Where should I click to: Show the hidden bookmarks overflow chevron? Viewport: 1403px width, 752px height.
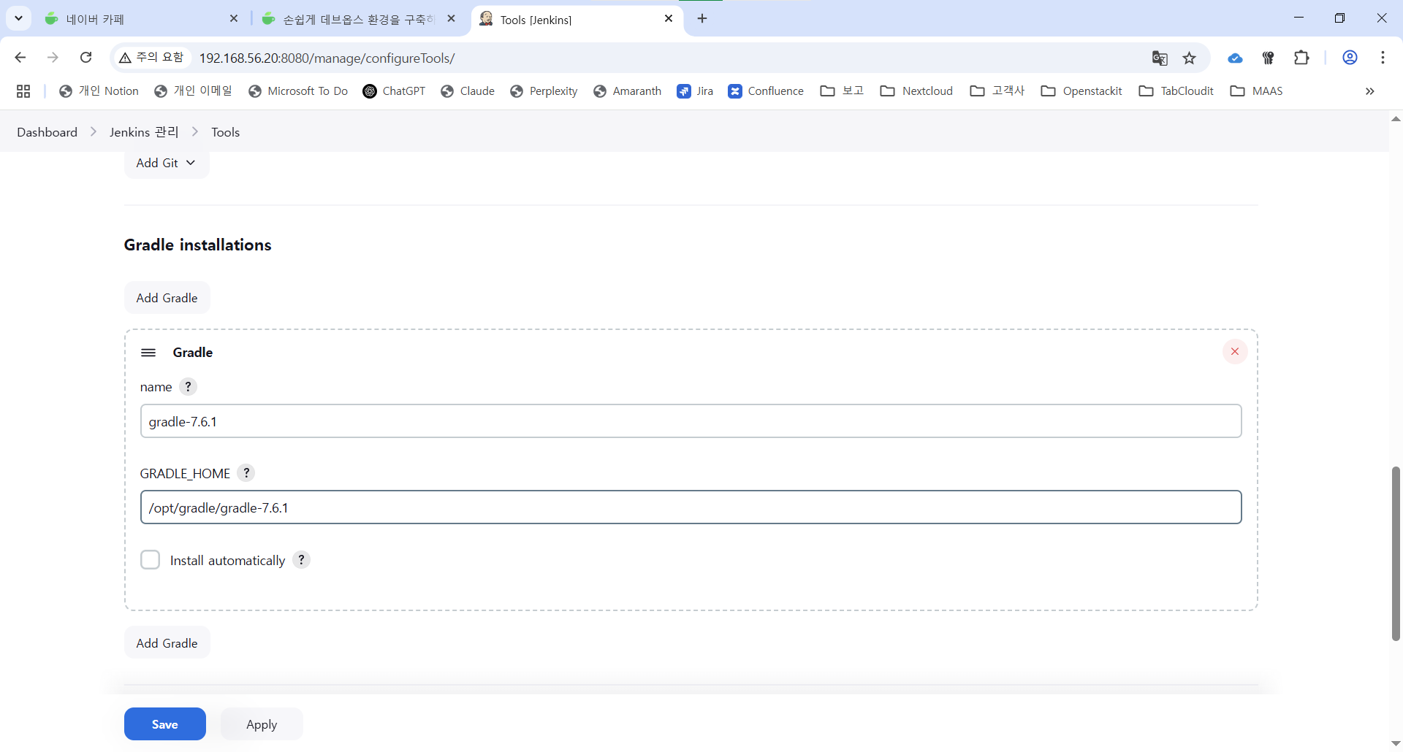point(1370,91)
